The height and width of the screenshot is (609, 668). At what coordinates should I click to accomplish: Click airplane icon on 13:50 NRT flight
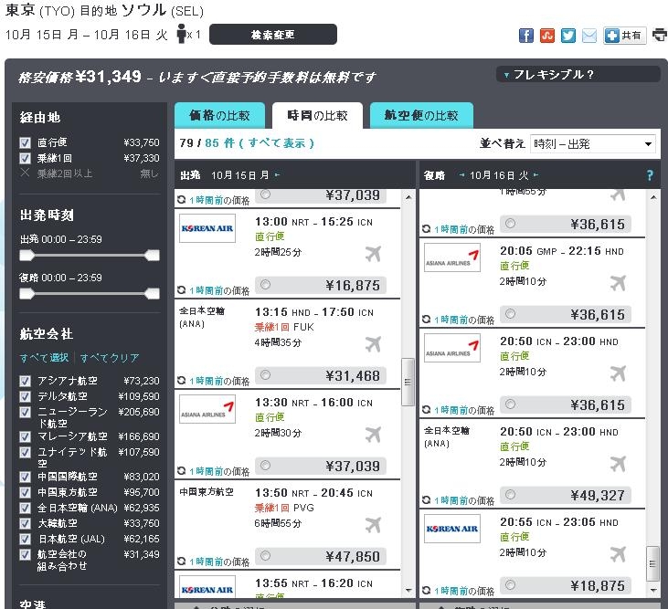point(373,525)
